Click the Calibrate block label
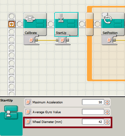Image resolution: width=125 pixels, height=136 pixels. 31,33
